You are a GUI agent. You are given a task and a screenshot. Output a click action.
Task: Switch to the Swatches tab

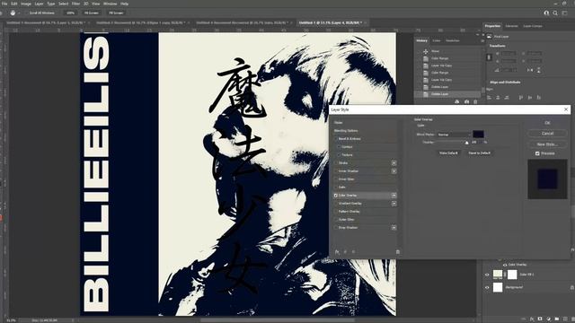(x=453, y=40)
